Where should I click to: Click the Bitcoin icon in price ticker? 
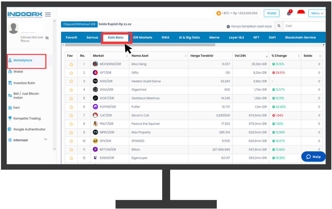pos(218,13)
